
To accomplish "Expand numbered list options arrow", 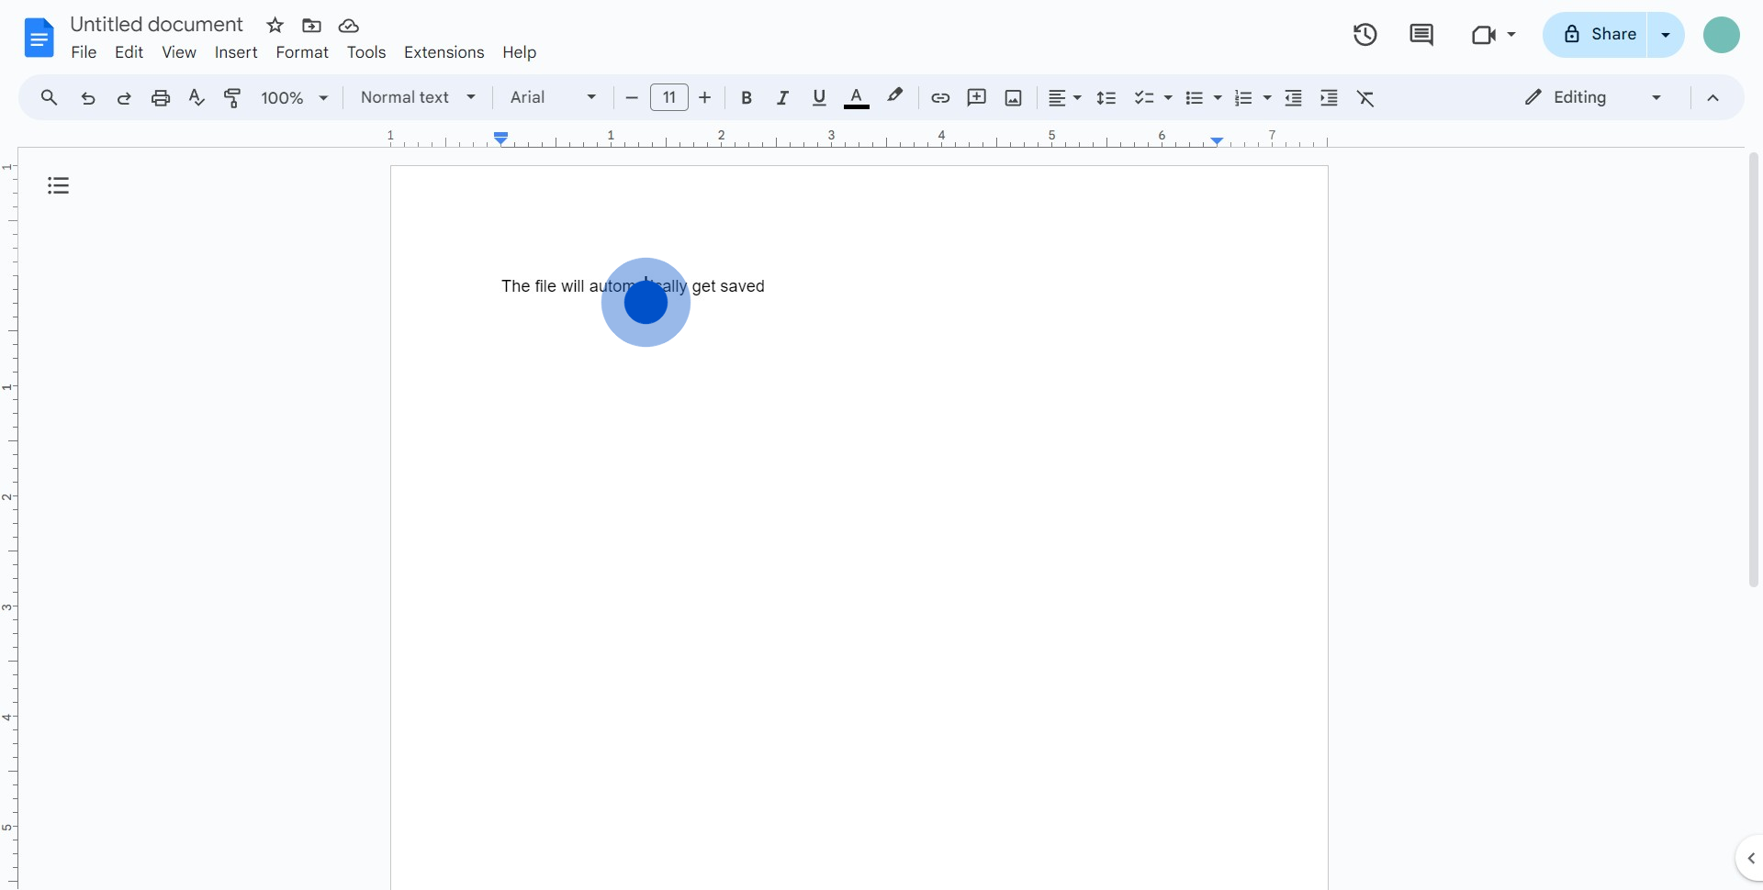I will pos(1267,98).
